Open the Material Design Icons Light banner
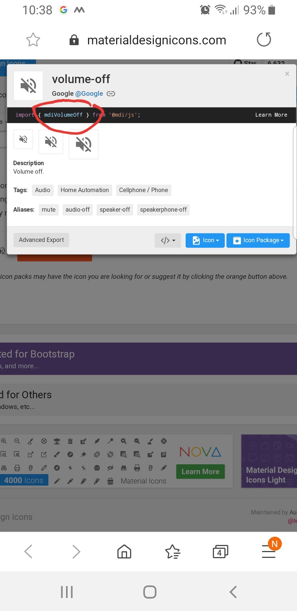 pyautogui.click(x=269, y=461)
